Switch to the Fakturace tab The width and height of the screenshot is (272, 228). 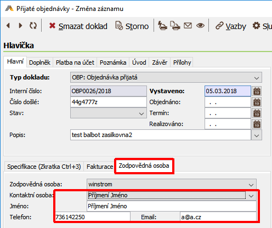pos(100,167)
